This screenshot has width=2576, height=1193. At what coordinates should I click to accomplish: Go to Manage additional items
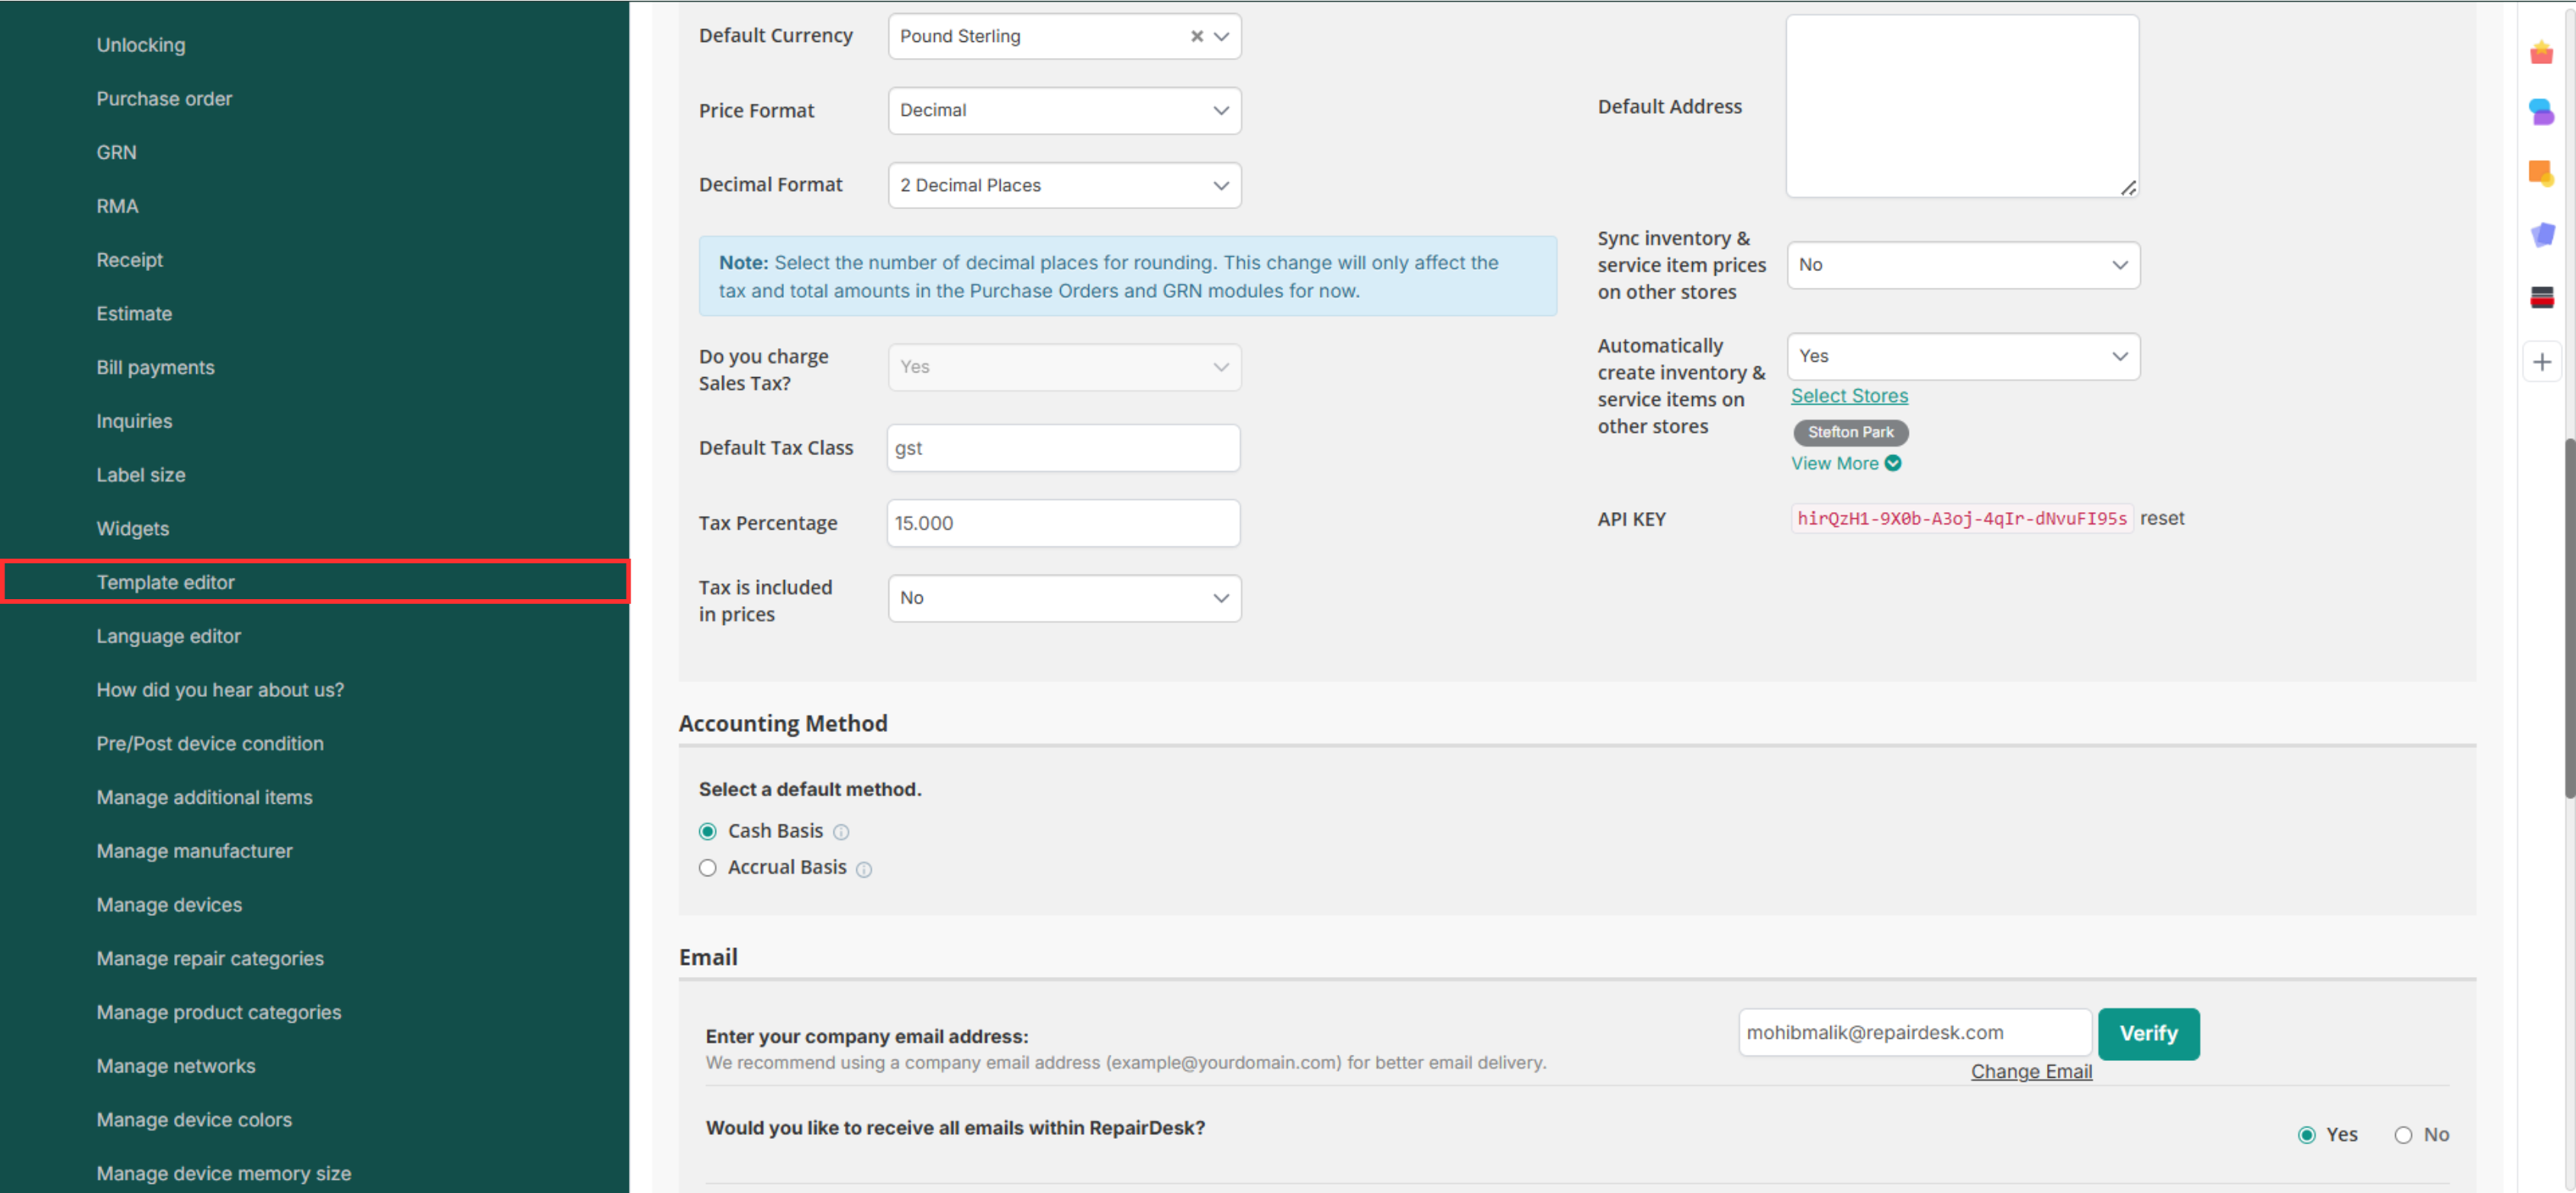(204, 797)
